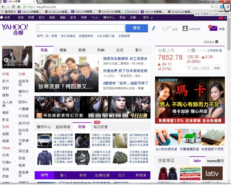Viewport: 231px width, 186px height.
Task: Select the 看片 news tab
Action: point(139,50)
